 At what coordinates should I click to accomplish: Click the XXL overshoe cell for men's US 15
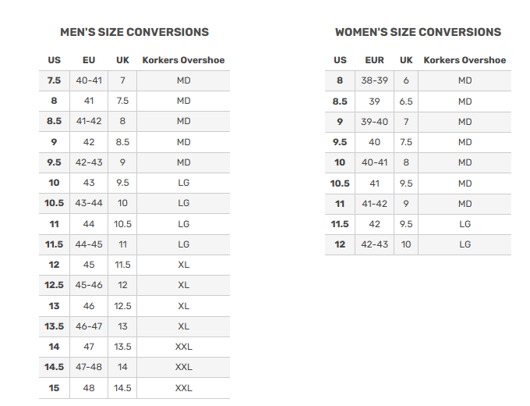183,388
